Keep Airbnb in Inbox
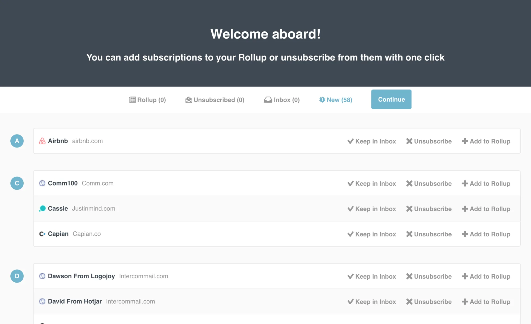531x324 pixels. (x=372, y=141)
